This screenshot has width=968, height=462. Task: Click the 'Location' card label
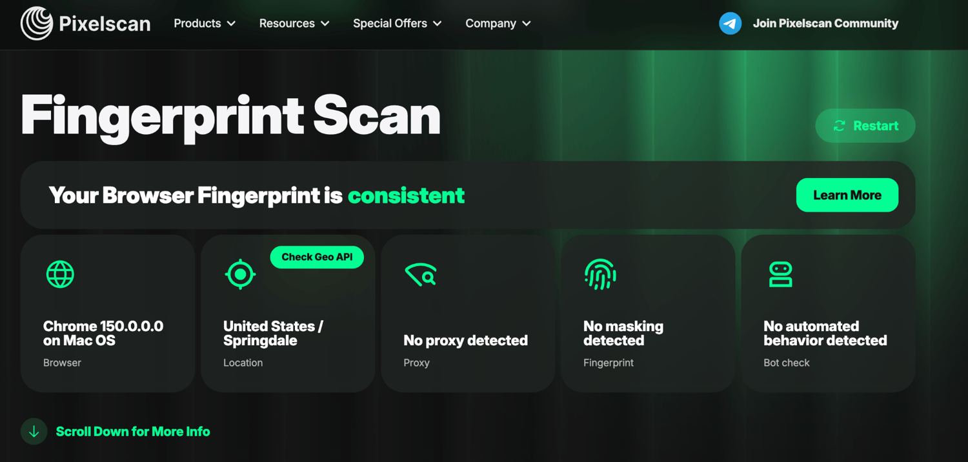(x=243, y=363)
